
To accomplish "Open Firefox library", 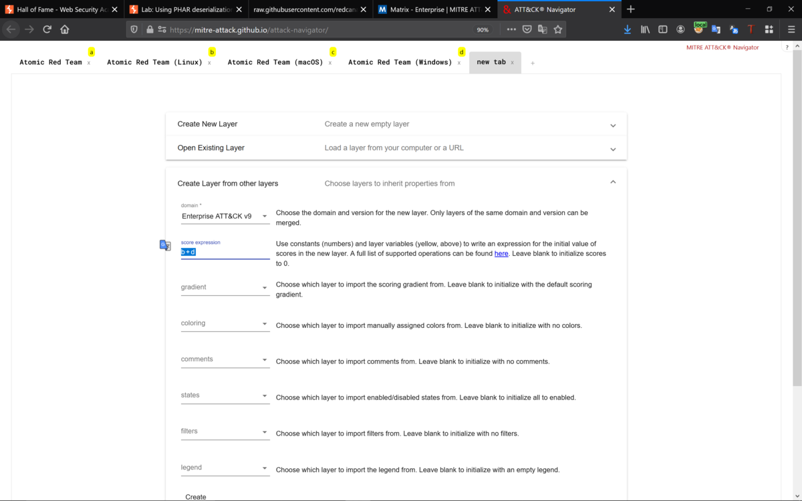I will pyautogui.click(x=645, y=29).
